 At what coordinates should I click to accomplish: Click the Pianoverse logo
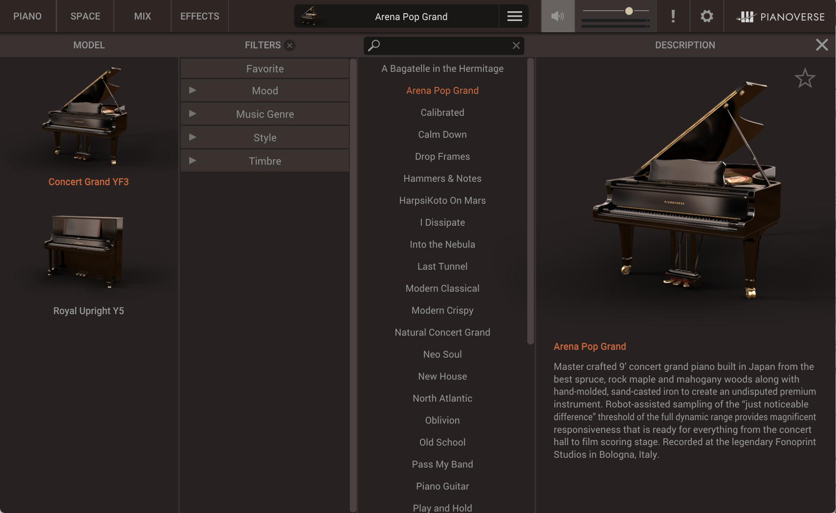tap(781, 17)
